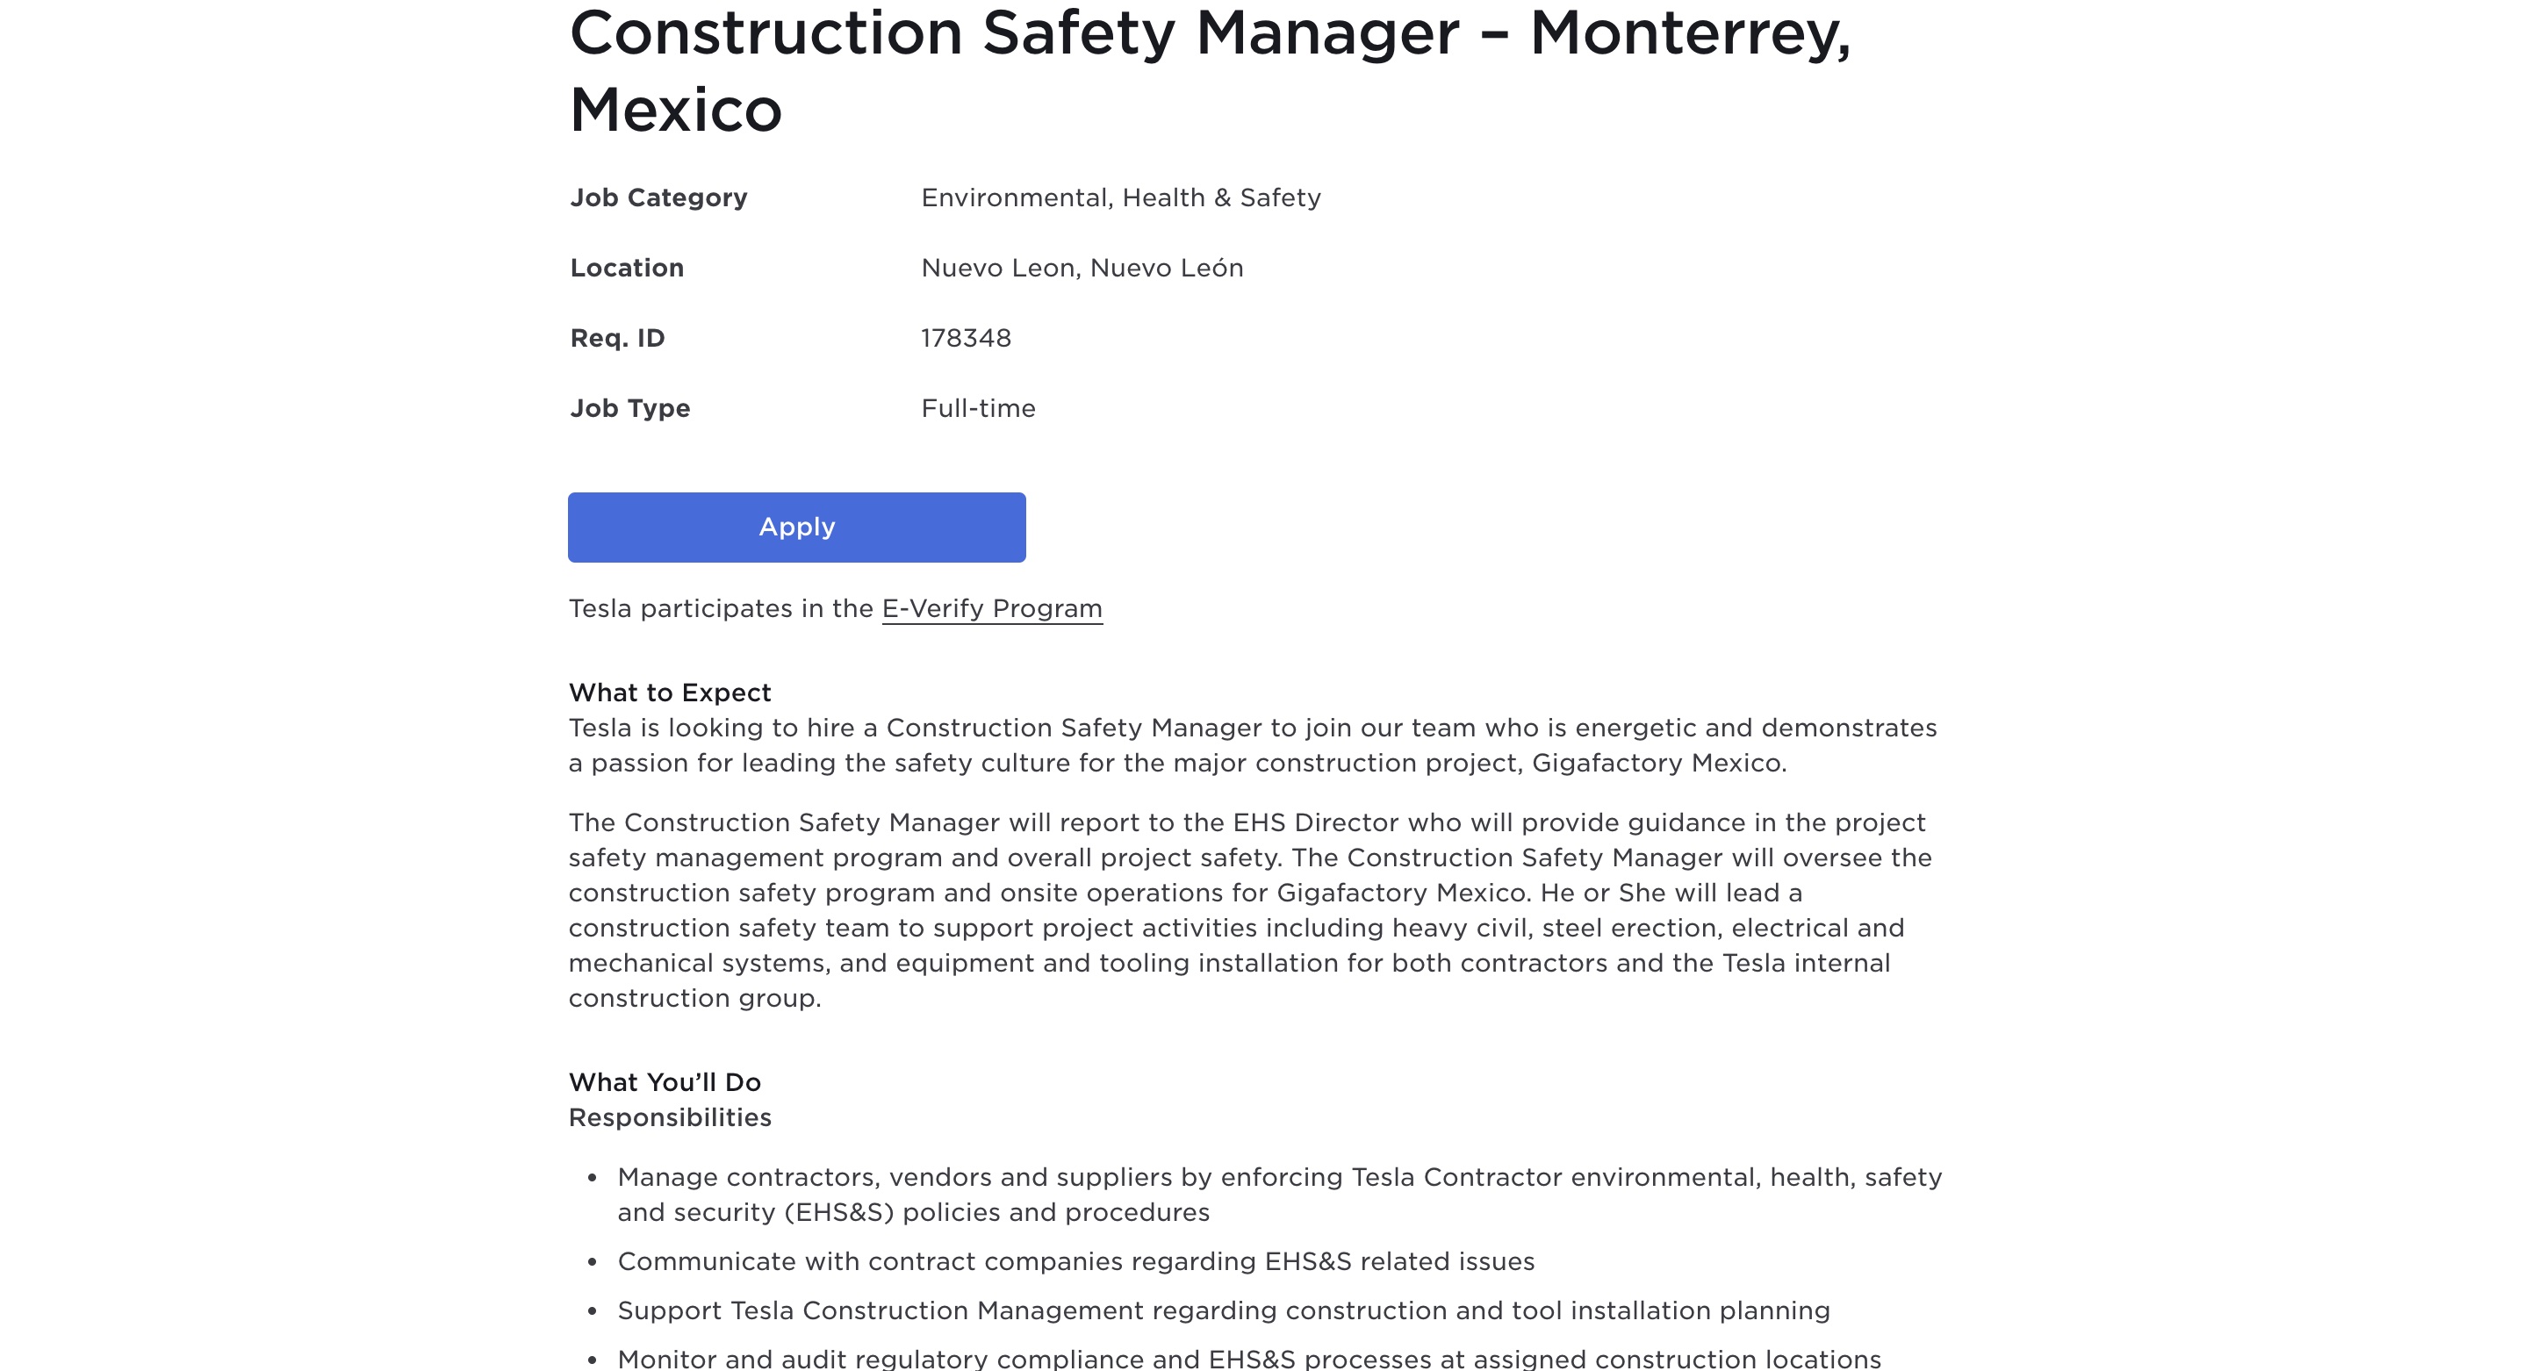Click the Construction Safety Manager job title
This screenshot has width=2523, height=1371.
click(x=1210, y=70)
